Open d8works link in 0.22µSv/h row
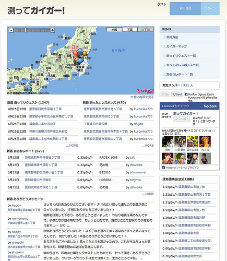This screenshot has width=227, height=261. [136, 165]
